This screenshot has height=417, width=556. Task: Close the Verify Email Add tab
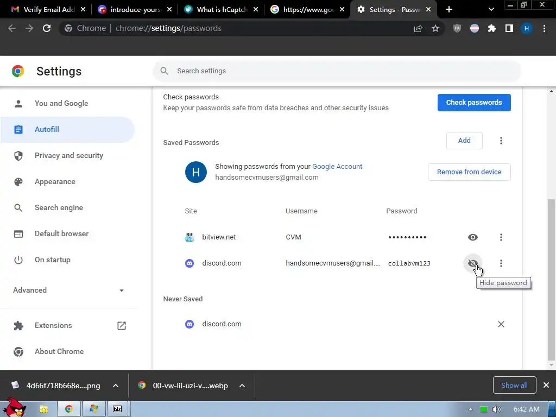(83, 10)
